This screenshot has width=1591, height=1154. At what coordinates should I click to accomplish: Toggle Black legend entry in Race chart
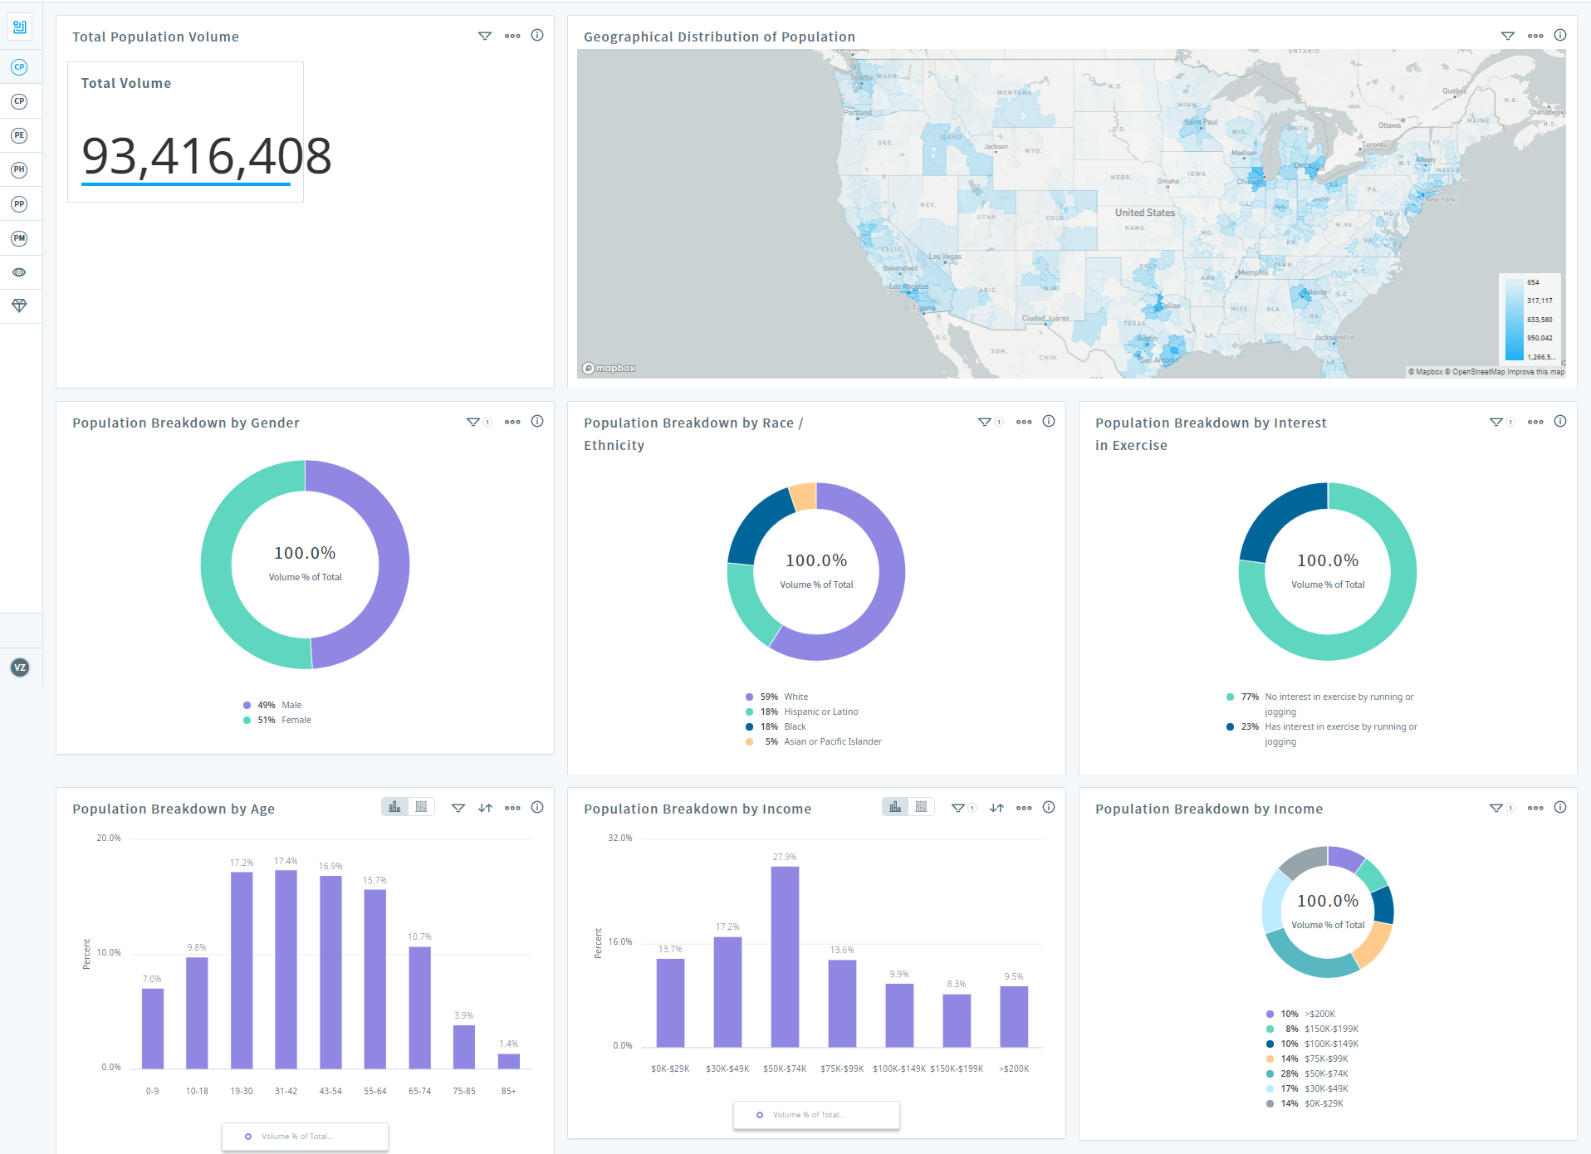(x=776, y=726)
